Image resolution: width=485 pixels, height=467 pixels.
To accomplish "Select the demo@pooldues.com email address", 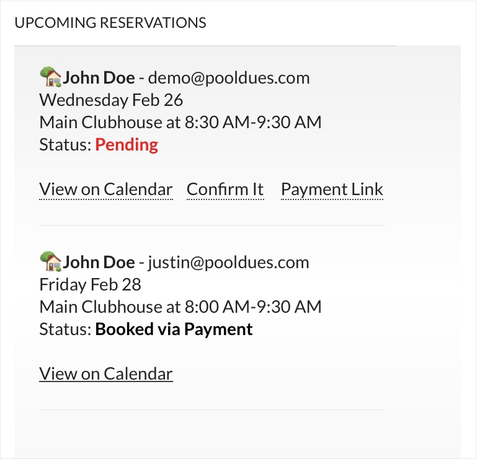I will pyautogui.click(x=229, y=77).
